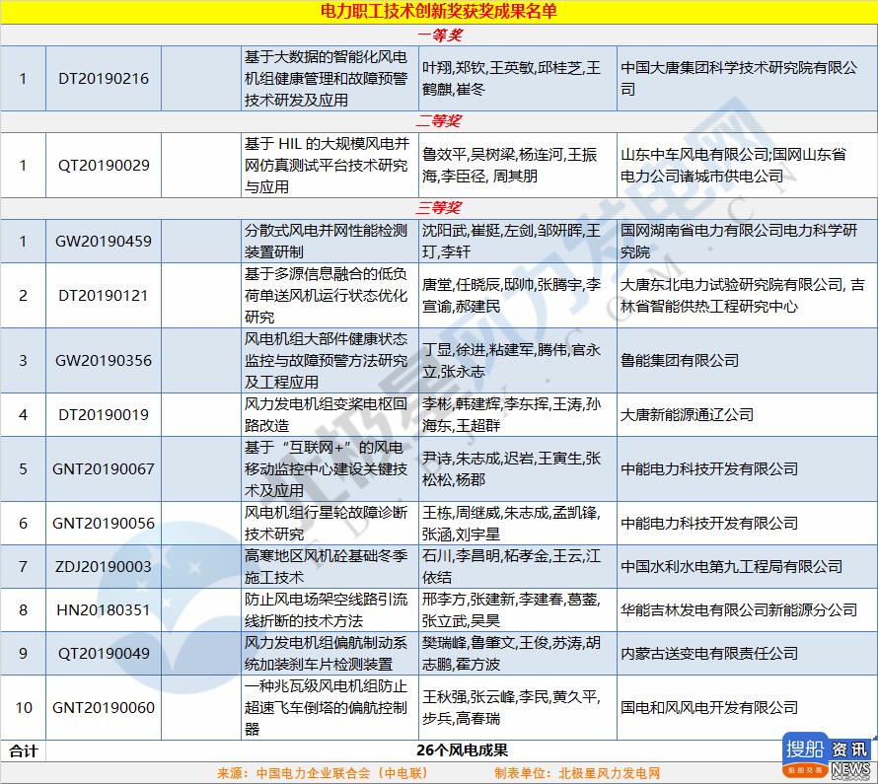Select project title 基于 HIL 的大规模风电并网仿真
This screenshot has width=878, height=784.
click(327, 165)
